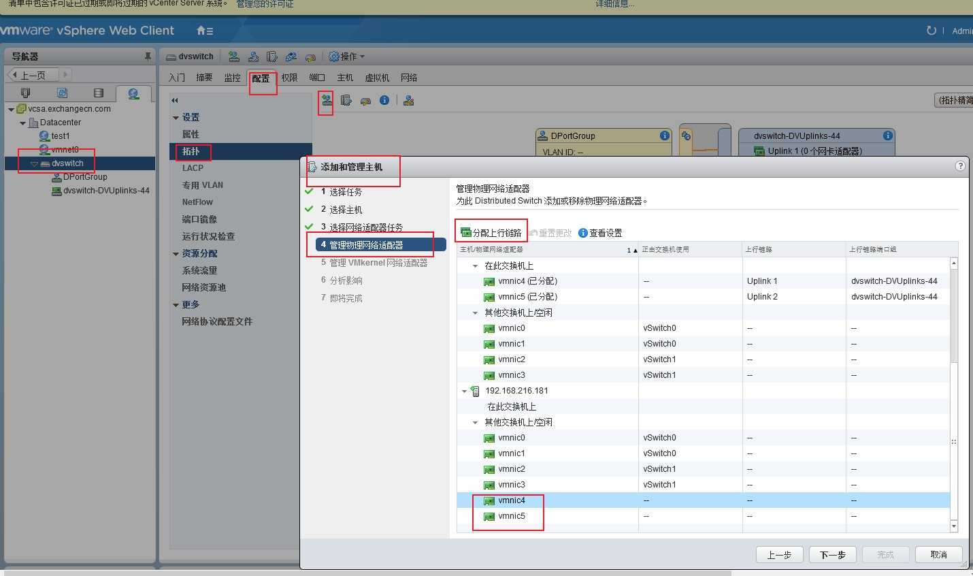Collapse the 更多 section
The image size is (973, 576).
point(176,305)
